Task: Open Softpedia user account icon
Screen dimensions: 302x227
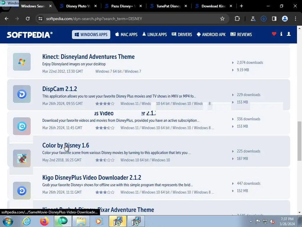Action: coord(288,34)
